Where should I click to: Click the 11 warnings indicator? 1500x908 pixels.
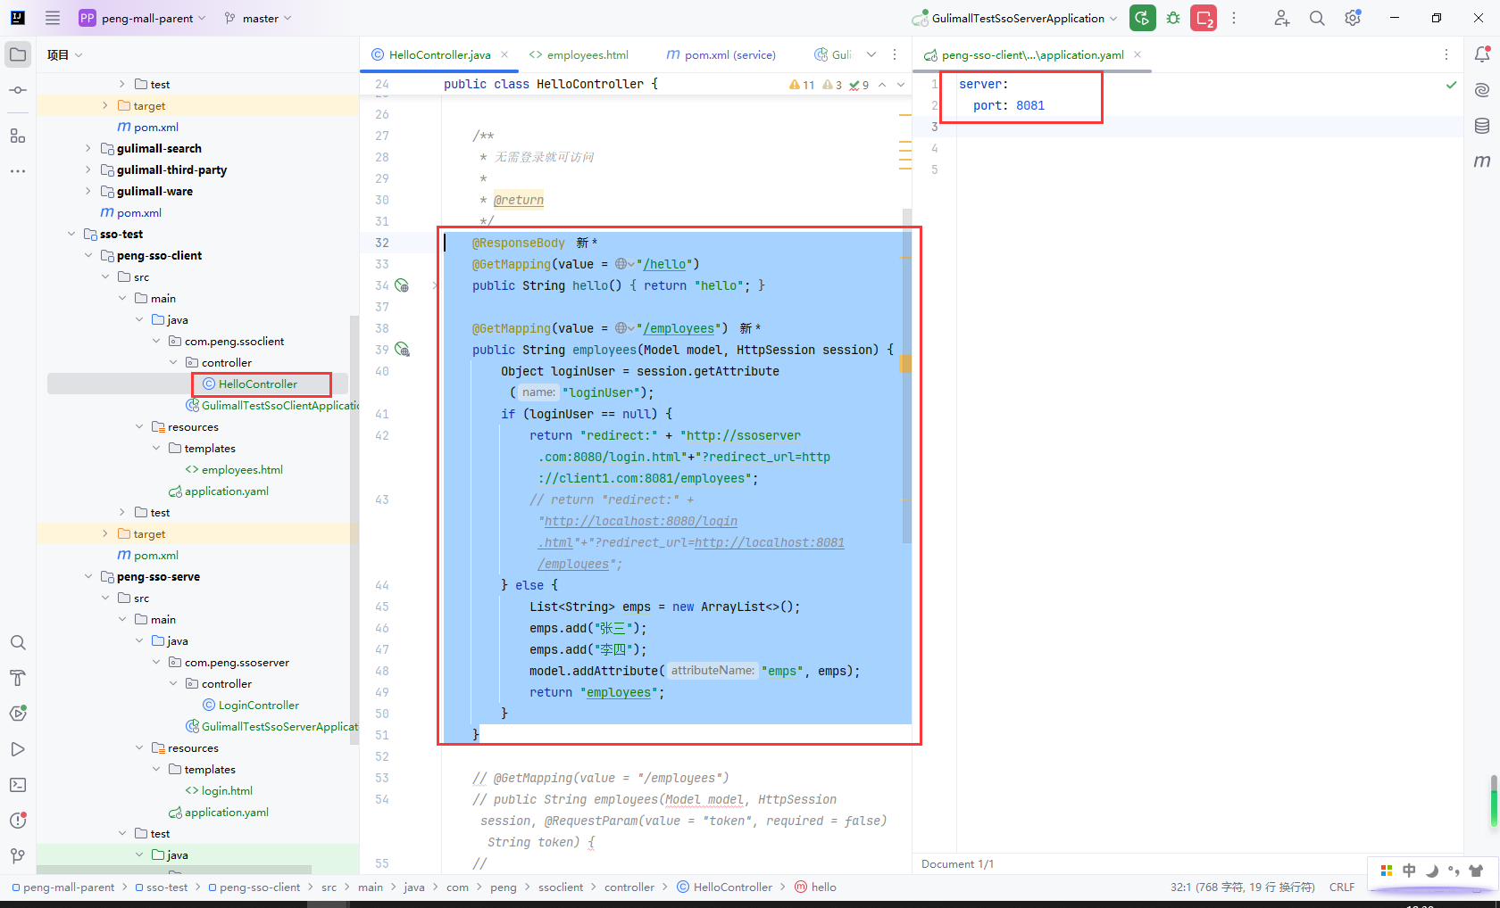click(x=802, y=85)
